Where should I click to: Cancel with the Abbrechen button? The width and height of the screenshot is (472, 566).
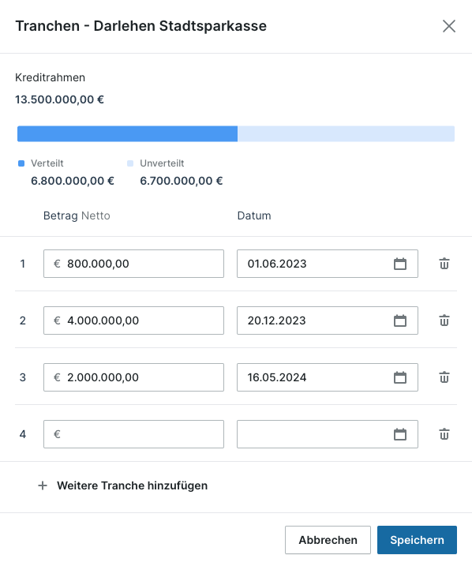coord(328,540)
